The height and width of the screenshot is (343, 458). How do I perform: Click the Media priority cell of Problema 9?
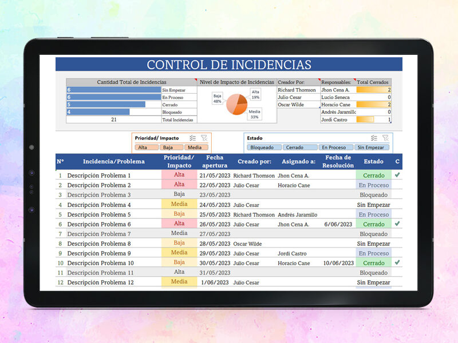point(179,252)
